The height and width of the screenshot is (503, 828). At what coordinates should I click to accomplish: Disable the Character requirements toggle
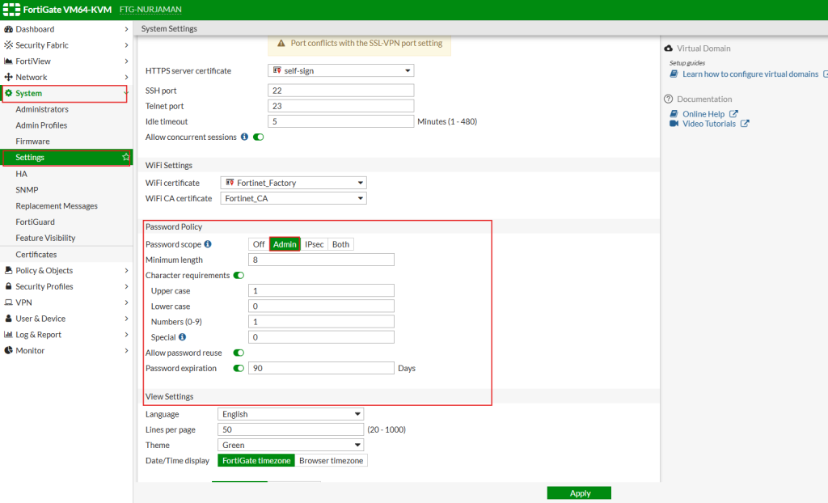point(239,276)
